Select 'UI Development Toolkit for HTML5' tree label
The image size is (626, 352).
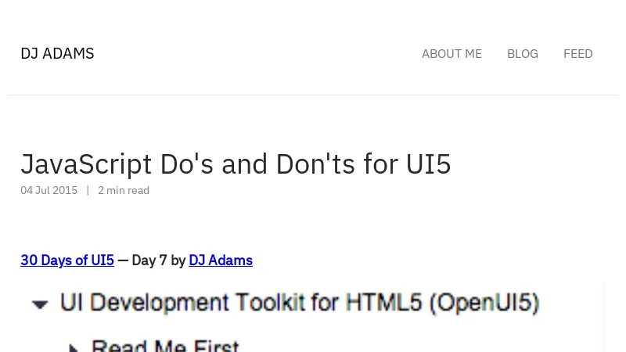(x=243, y=303)
